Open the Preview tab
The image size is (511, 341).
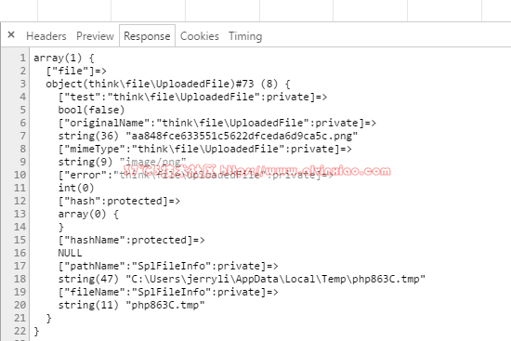coord(95,36)
